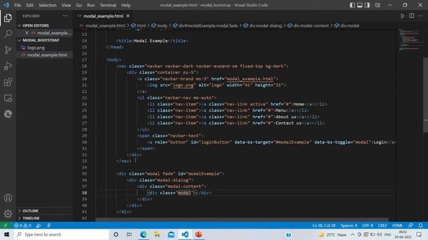Screen dimensions: 428x240
Task: Open the Explorer view in activity bar
Action: (8, 18)
